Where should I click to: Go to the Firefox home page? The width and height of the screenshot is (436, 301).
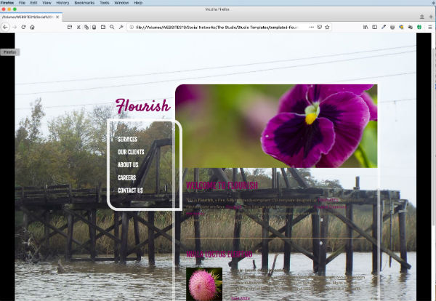point(32,27)
